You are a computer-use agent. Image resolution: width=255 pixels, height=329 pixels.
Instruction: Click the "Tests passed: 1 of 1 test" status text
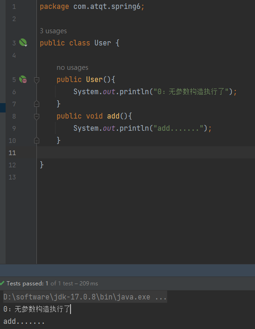click(x=52, y=284)
